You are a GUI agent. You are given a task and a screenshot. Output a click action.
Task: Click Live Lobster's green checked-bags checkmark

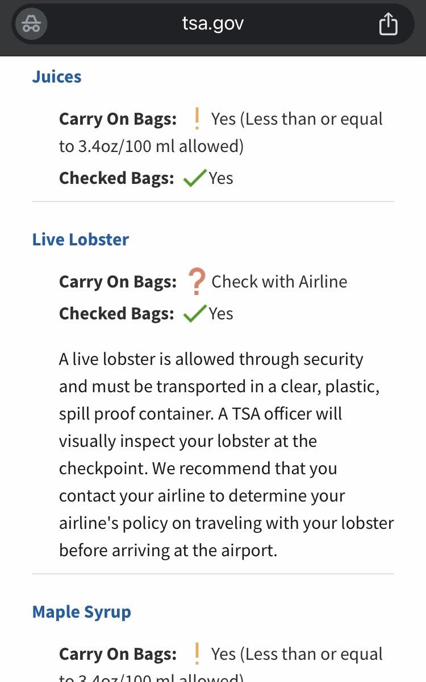[x=194, y=314]
